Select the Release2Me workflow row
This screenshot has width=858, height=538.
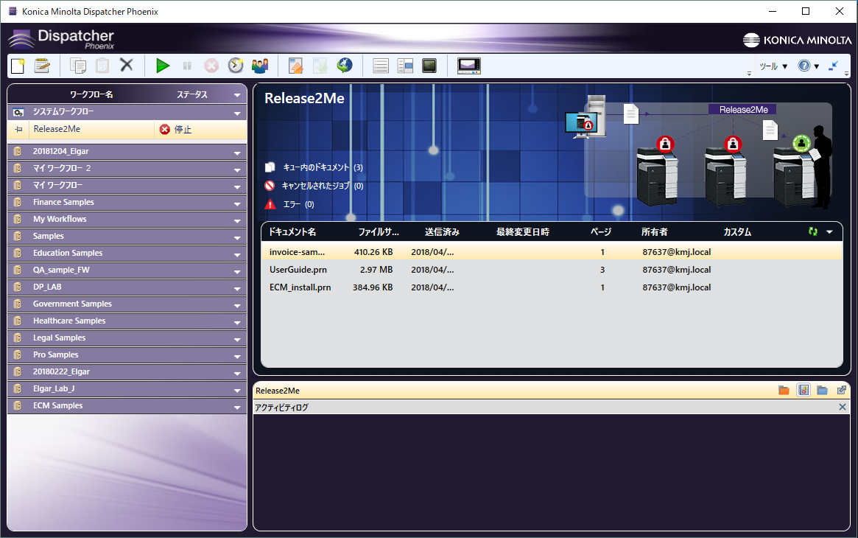point(127,129)
